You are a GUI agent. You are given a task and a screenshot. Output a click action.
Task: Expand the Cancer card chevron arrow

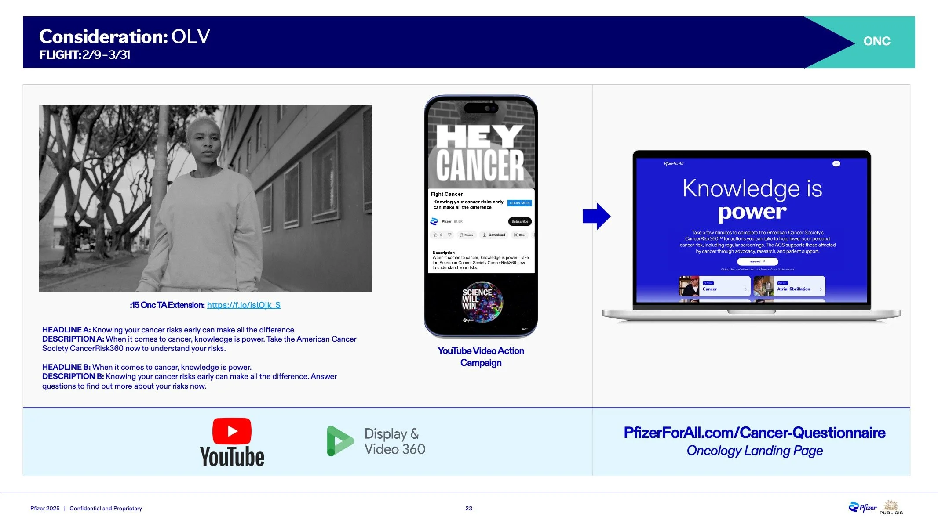point(746,289)
